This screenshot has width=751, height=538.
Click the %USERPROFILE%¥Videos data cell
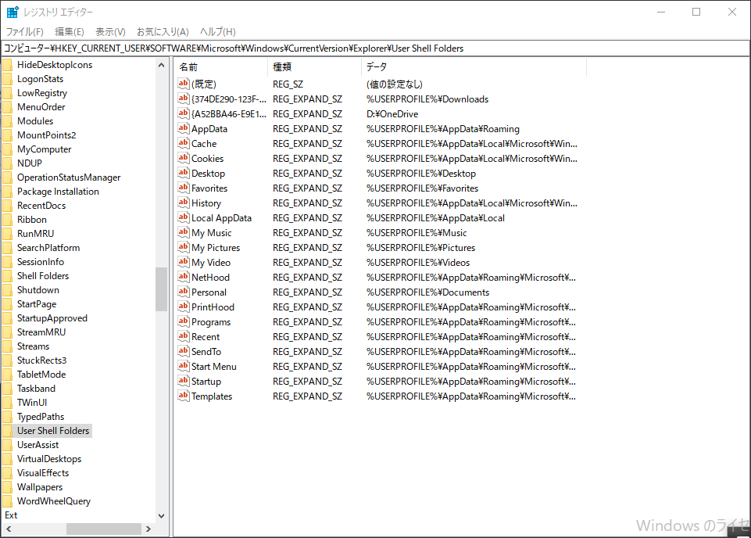point(418,263)
